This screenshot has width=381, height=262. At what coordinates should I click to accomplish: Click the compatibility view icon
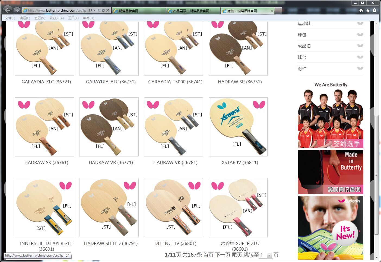(99, 11)
